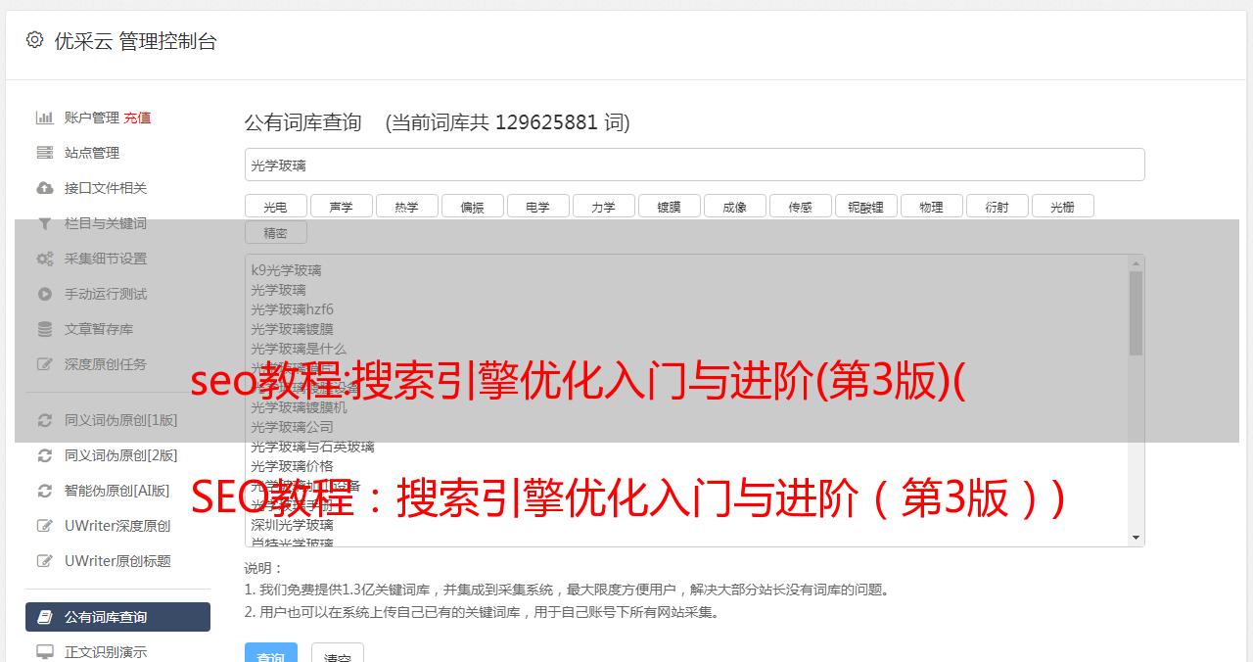Select the 铌酸锂 tag button
Viewport: 1253px width, 662px height.
[x=865, y=206]
